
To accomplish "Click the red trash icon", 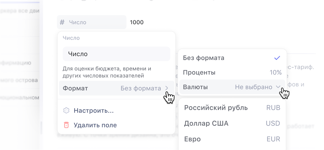I will (66, 125).
